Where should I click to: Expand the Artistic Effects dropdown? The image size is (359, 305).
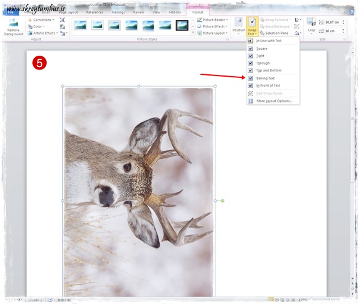point(45,33)
